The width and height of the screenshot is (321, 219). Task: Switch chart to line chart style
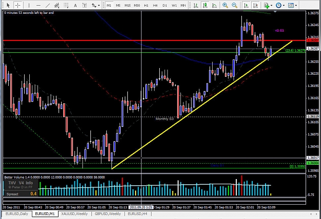pos(214,5)
